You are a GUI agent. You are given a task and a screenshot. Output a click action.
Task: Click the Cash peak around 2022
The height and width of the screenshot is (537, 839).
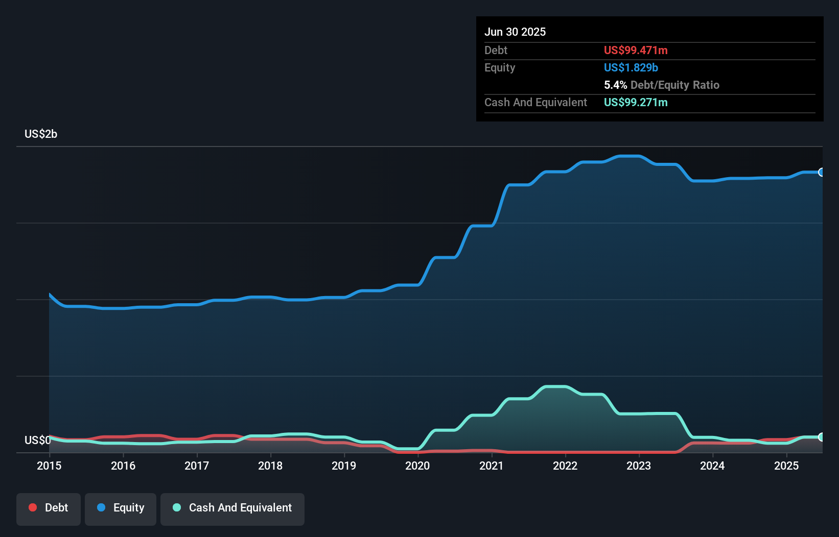pyautogui.click(x=554, y=386)
